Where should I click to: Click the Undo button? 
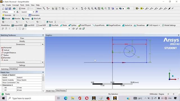22,8
